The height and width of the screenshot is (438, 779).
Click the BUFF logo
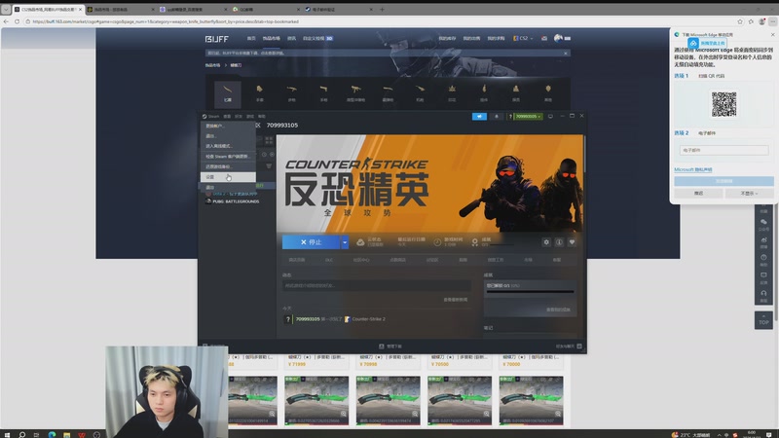click(216, 39)
